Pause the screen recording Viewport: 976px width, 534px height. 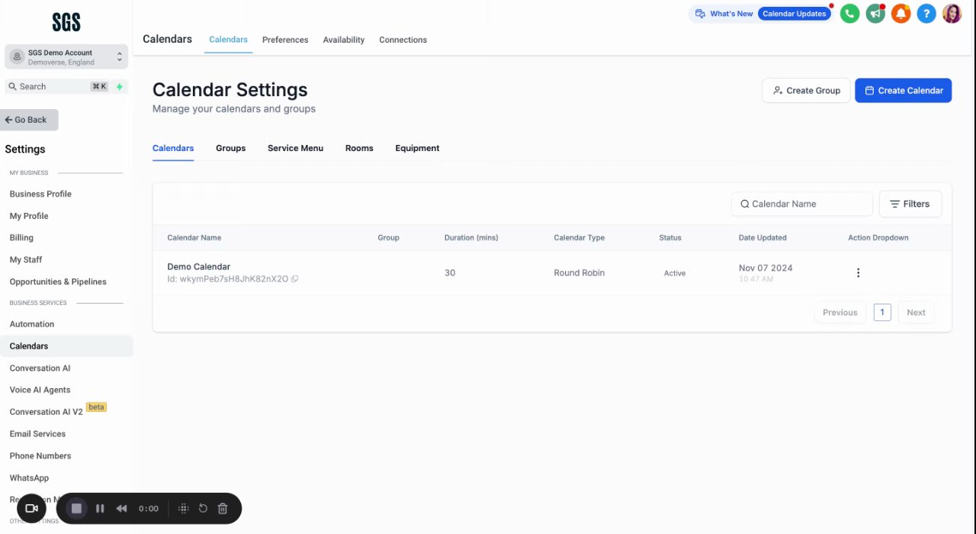coord(100,508)
